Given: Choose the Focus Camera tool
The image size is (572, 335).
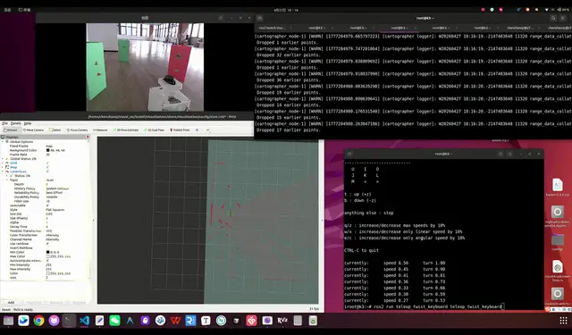Looking at the screenshot, I should [x=77, y=130].
